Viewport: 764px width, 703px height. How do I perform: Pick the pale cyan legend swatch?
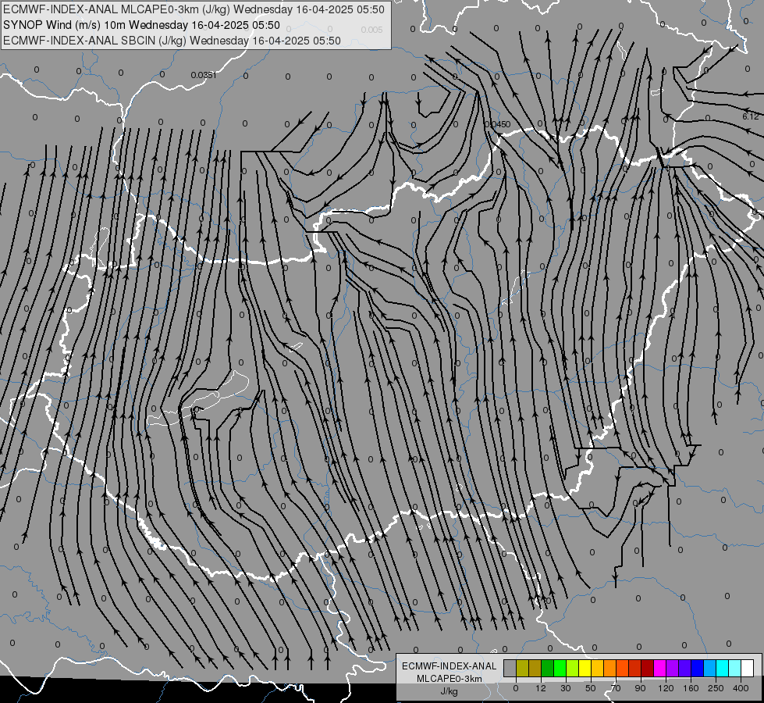pyautogui.click(x=735, y=668)
